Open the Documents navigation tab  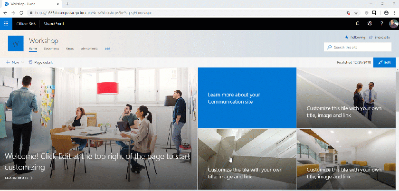tap(51, 48)
